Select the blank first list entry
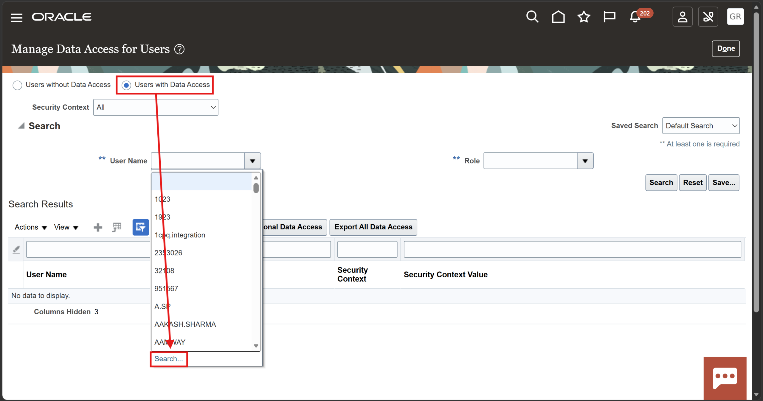 (201, 181)
